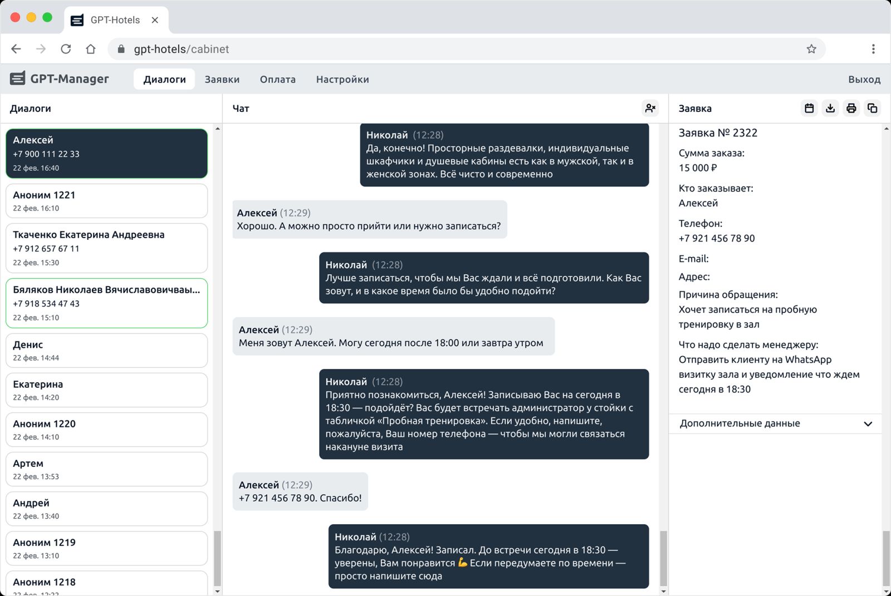This screenshot has width=891, height=596.
Task: Download the request with the download icon
Action: point(830,108)
